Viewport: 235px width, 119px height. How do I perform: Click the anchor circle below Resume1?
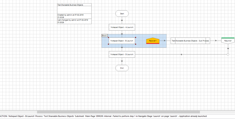tap(228, 54)
